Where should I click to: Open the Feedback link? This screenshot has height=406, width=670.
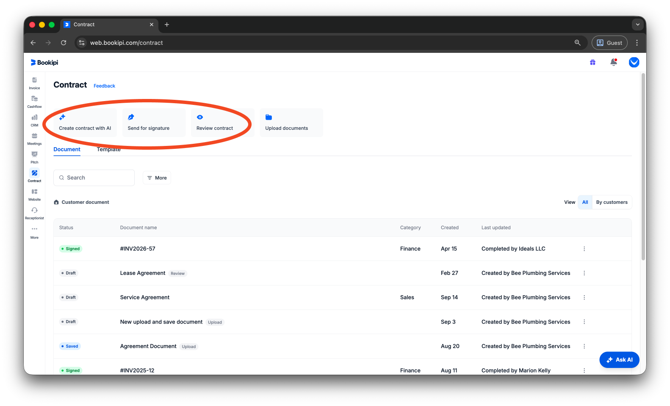[x=104, y=86]
